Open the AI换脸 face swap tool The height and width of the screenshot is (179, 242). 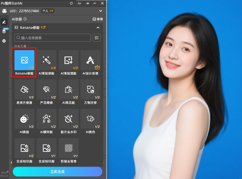[x=24, y=119]
